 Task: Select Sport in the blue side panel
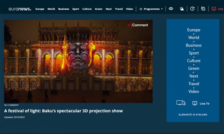click(x=194, y=53)
